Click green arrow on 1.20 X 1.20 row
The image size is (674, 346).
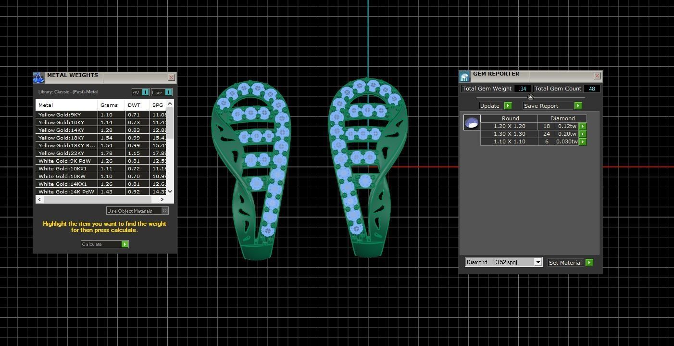(x=583, y=126)
